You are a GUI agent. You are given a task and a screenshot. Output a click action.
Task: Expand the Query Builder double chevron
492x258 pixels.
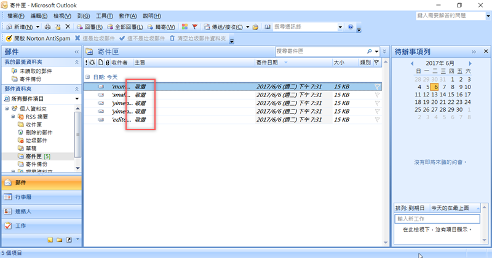pyautogui.click(x=385, y=52)
